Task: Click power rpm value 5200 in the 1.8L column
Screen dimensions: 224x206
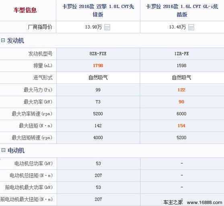Action: point(98,114)
